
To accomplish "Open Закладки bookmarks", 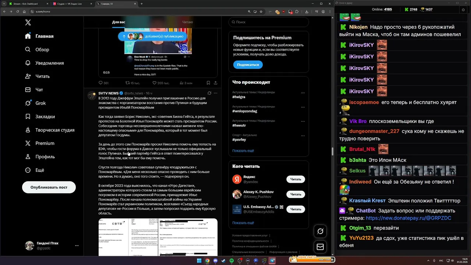I will pos(40,116).
